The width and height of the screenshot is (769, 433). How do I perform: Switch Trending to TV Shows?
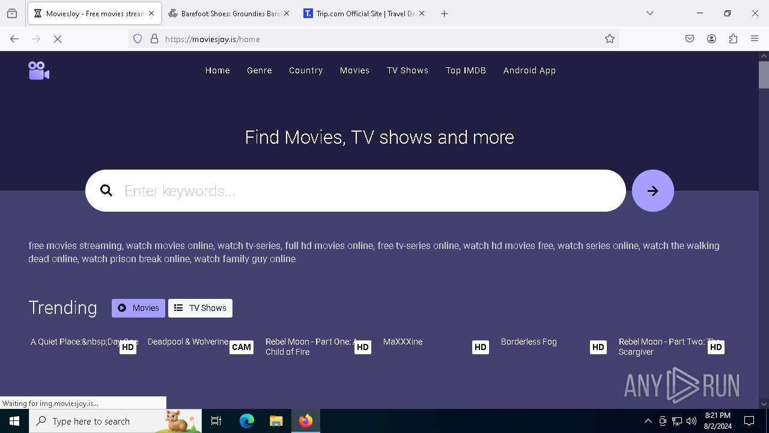[x=200, y=308]
